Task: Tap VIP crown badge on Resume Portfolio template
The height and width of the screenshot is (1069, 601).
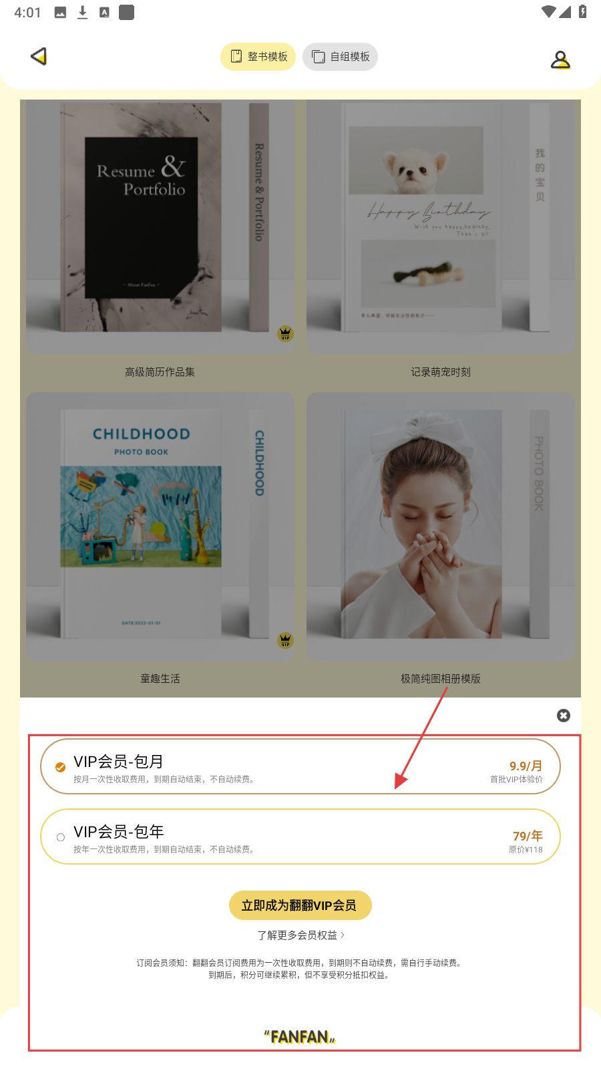Action: click(286, 333)
